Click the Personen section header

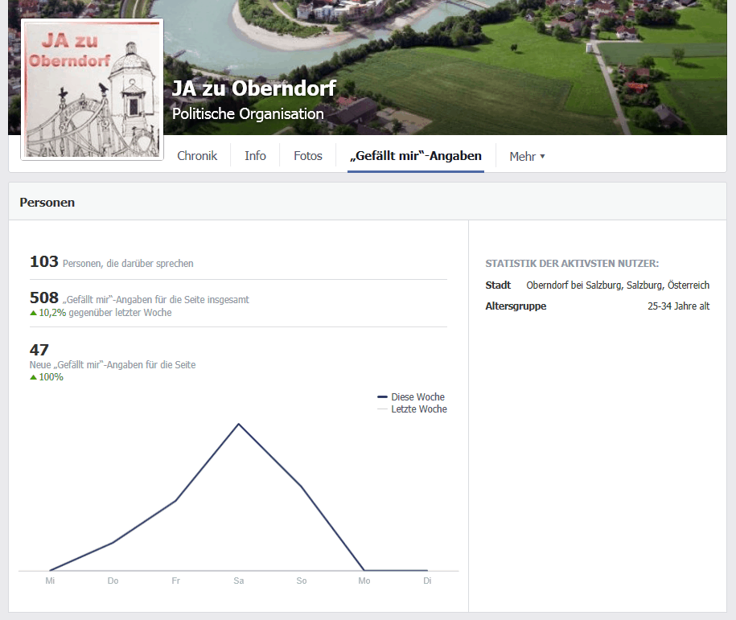click(x=47, y=203)
